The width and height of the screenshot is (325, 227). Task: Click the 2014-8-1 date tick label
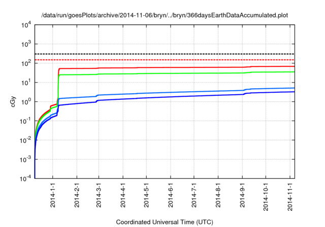218,195
